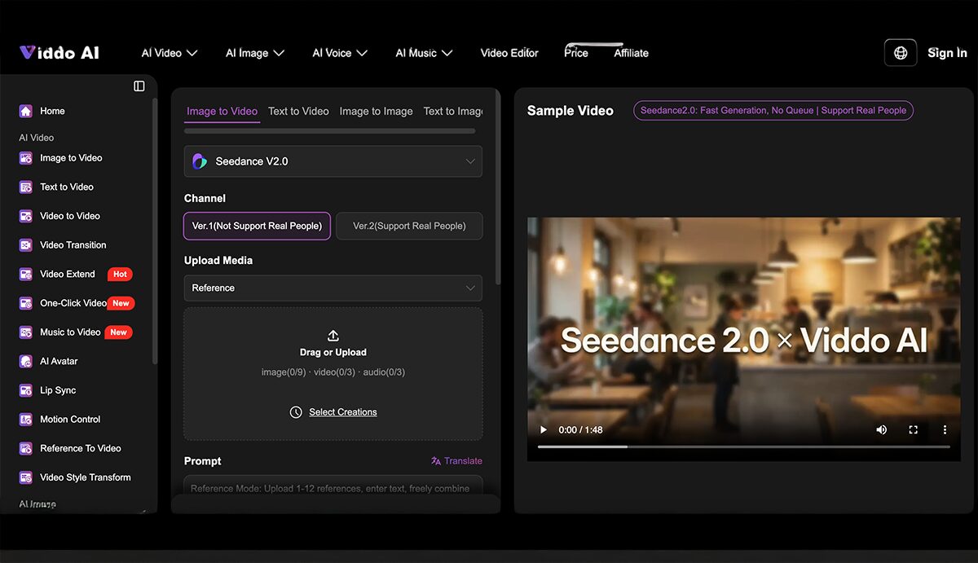The height and width of the screenshot is (563, 978).
Task: Click the Home icon in the sidebar
Action: [x=26, y=111]
